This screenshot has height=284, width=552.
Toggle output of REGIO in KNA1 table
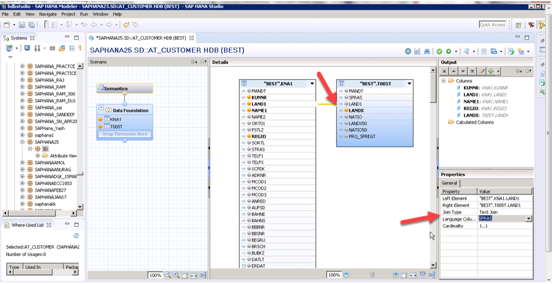(x=249, y=136)
